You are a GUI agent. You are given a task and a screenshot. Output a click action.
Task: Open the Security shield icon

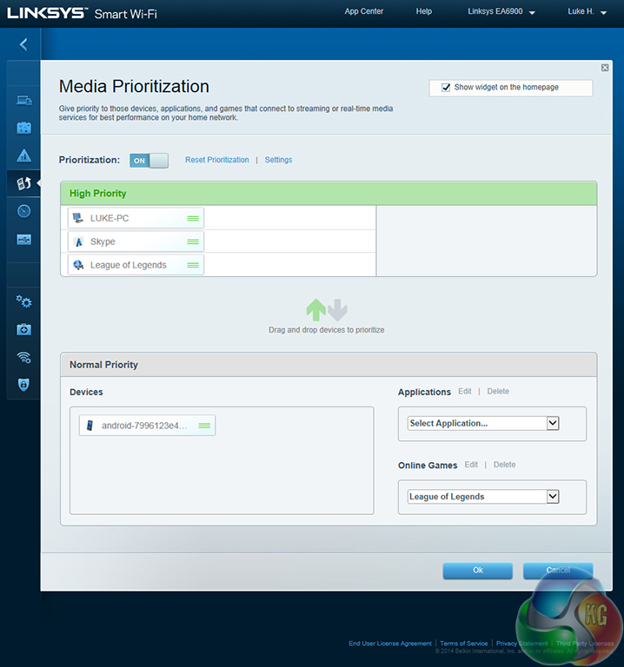click(x=23, y=385)
